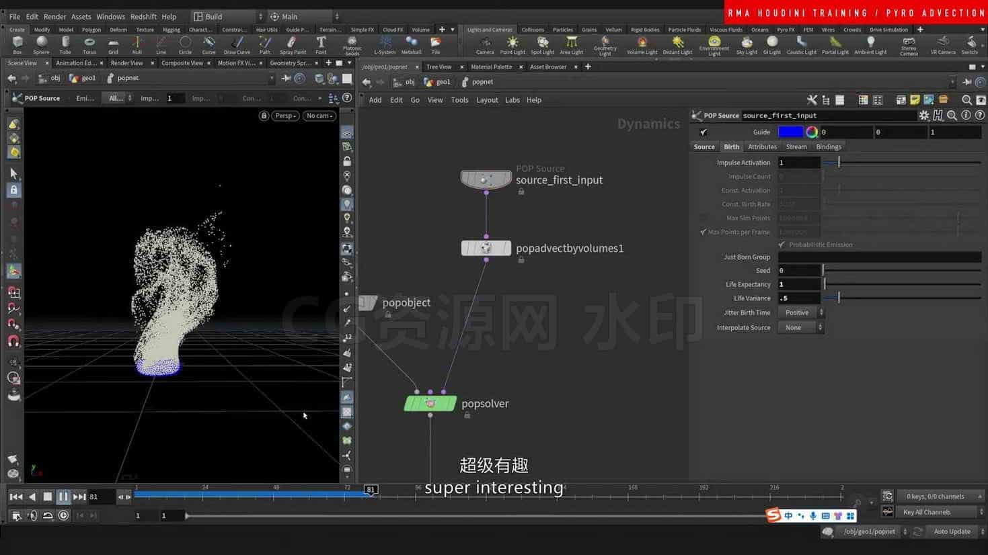
Task: Jump to the first frame
Action: pyautogui.click(x=15, y=497)
